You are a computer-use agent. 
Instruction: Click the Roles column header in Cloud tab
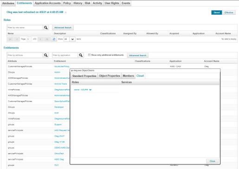tap(75, 82)
